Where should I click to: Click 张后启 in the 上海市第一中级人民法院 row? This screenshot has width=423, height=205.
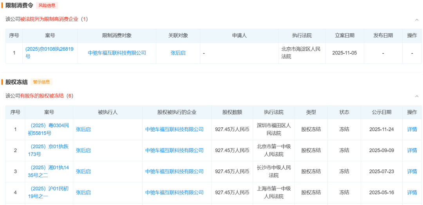(x=83, y=192)
